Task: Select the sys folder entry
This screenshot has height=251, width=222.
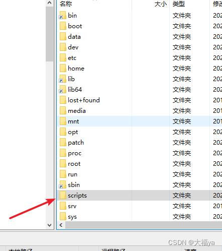Action: [72, 217]
